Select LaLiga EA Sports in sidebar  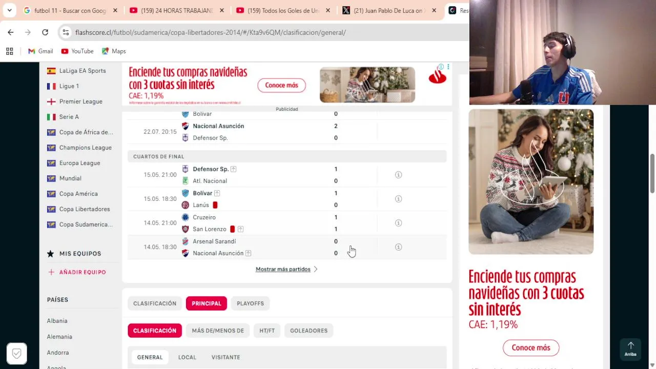[83, 71]
